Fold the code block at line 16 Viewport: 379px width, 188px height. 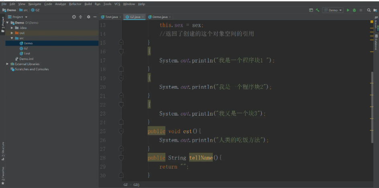point(121,52)
